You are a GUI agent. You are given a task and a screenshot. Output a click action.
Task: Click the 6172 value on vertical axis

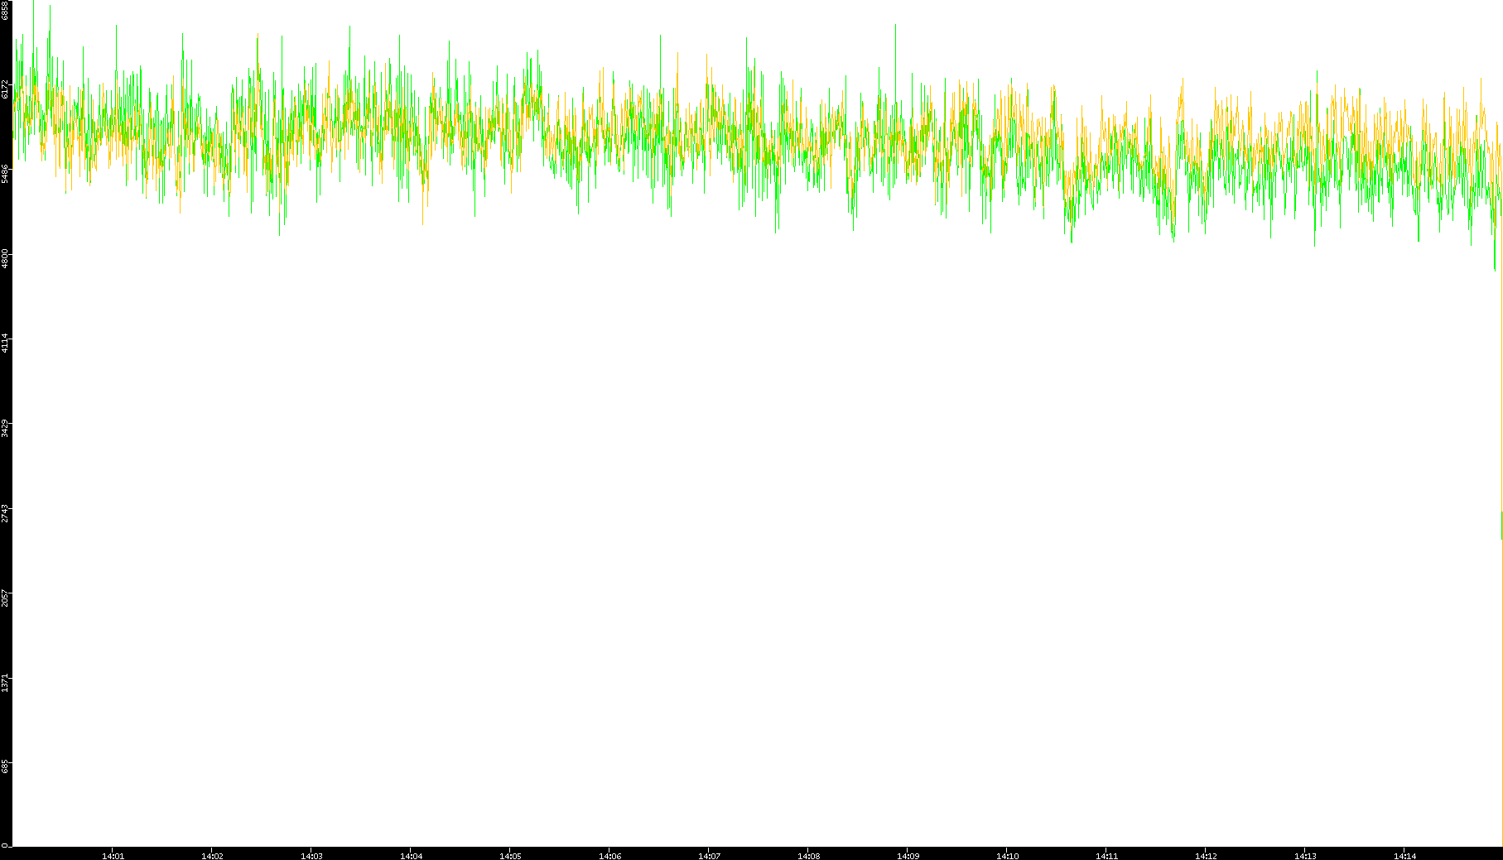click(6, 89)
